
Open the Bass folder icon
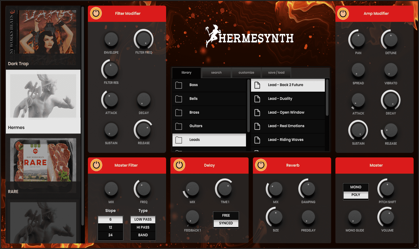[x=179, y=85]
